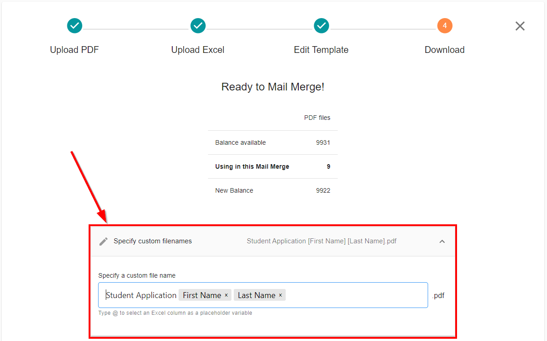Click the Upload PDF step checkmark icon
Screen dimensions: 547x341
(75, 26)
